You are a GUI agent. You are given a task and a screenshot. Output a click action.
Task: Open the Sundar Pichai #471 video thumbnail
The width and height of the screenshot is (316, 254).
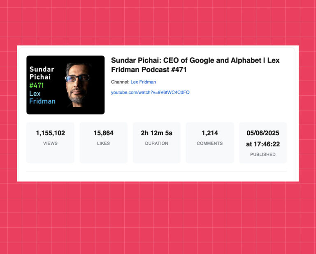coord(65,85)
